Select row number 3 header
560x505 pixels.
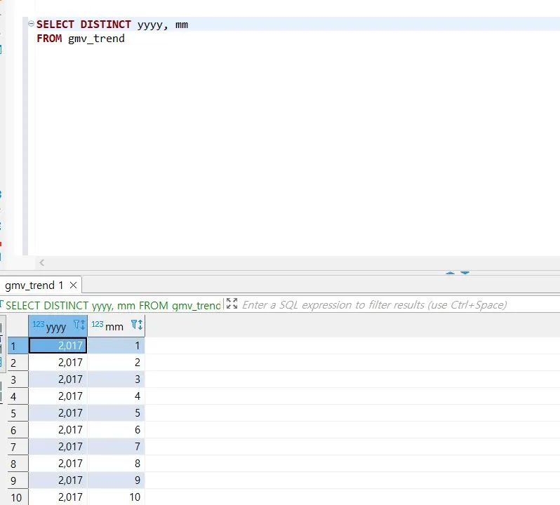click(18, 379)
